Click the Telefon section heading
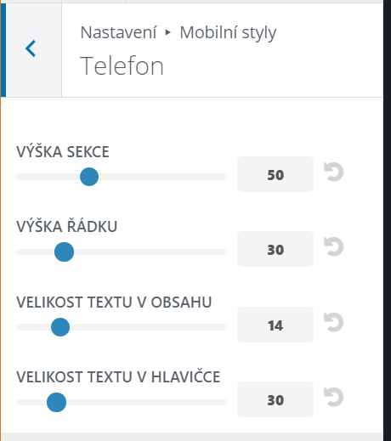The image size is (391, 441). pos(122,66)
